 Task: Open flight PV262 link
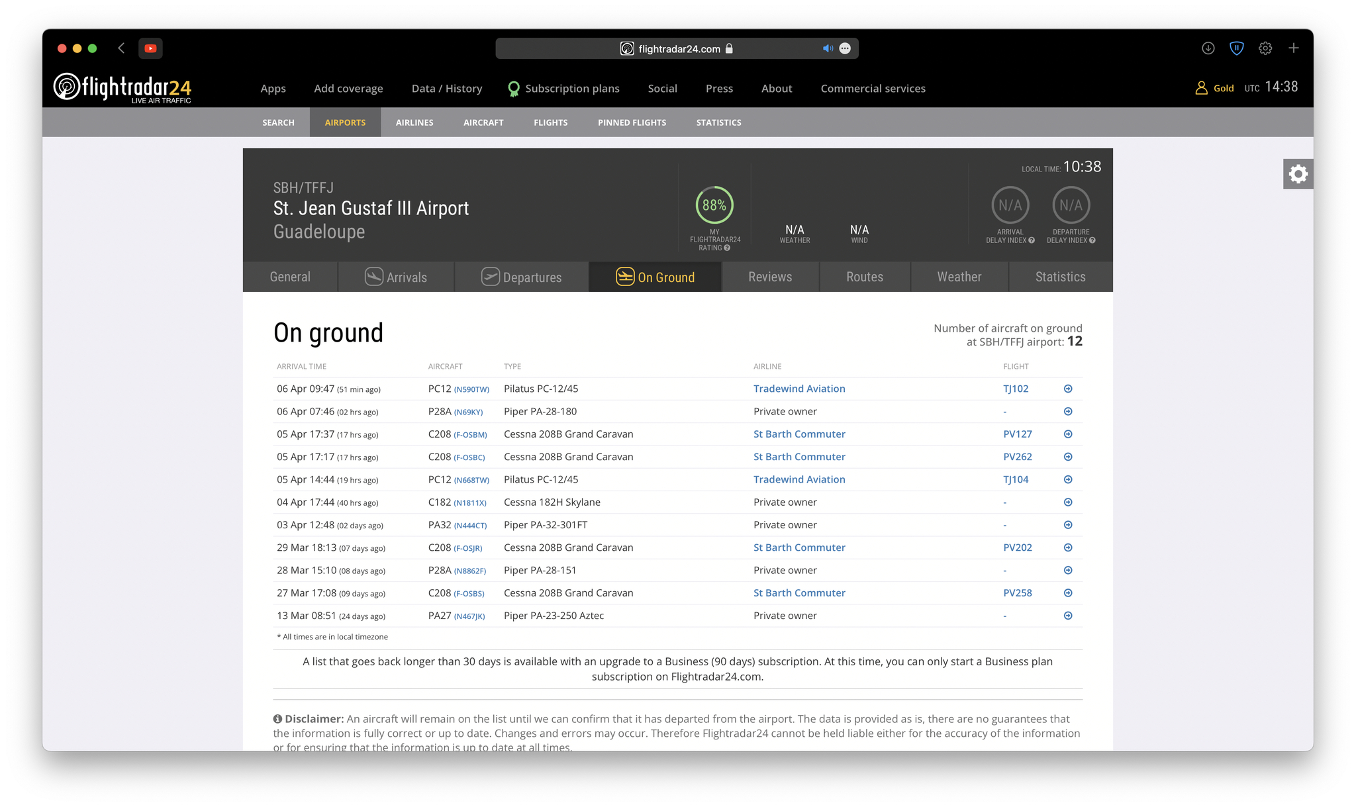click(x=1017, y=457)
